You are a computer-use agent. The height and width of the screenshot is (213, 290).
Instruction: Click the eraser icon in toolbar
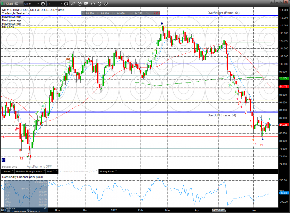[107, 4]
